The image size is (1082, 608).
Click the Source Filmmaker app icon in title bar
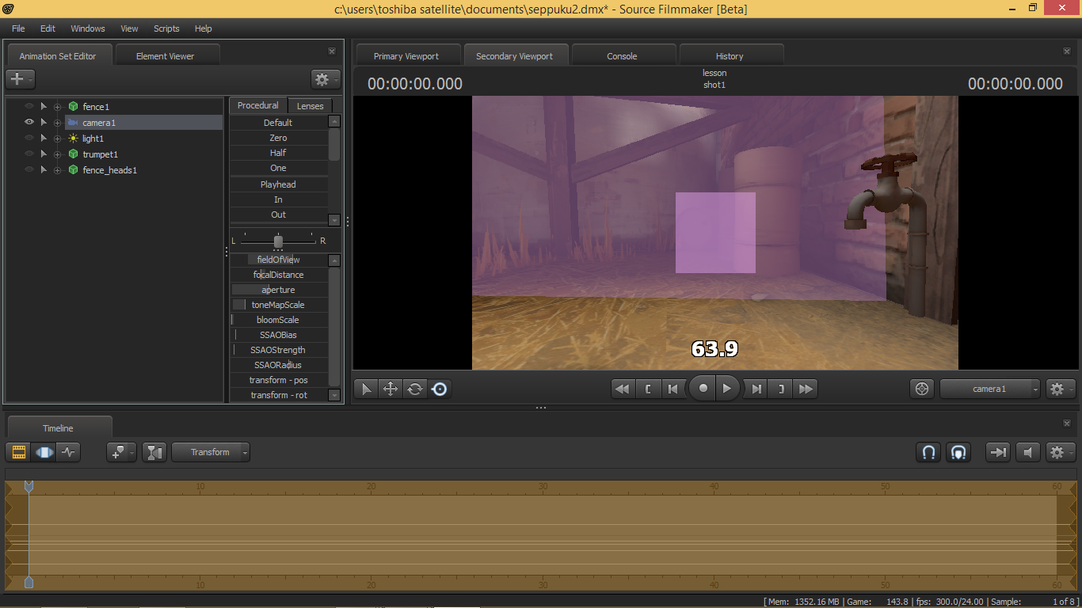[x=8, y=9]
